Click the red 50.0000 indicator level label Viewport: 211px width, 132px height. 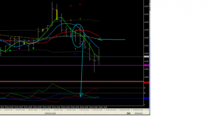pyautogui.click(x=147, y=83)
